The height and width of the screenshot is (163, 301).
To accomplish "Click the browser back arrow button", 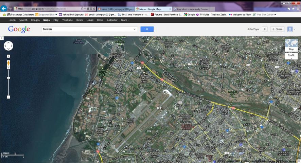I will click(4, 8).
